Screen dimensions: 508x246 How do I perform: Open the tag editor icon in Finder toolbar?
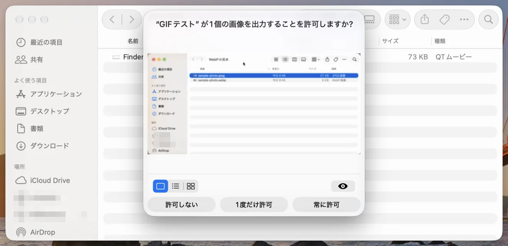point(444,20)
